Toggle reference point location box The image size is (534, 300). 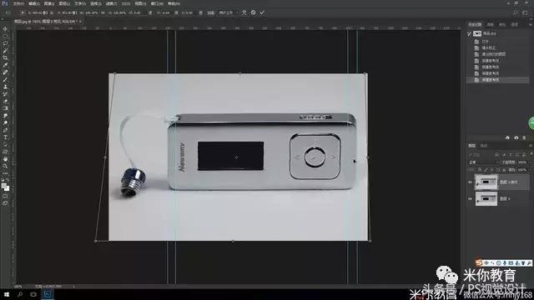pos(23,12)
